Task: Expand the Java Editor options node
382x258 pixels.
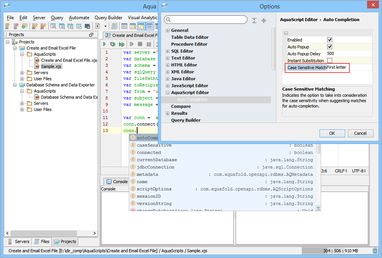Action: (x=167, y=79)
